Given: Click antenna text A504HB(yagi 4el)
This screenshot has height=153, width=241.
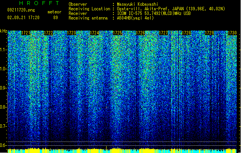Looking at the screenshot, I should 135,18.
